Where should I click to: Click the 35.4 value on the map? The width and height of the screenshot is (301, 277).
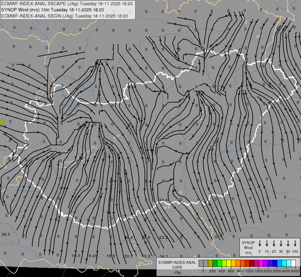click(129, 237)
